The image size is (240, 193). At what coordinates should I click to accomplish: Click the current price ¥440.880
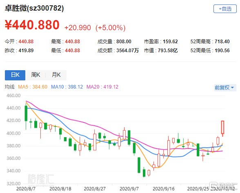32,25
